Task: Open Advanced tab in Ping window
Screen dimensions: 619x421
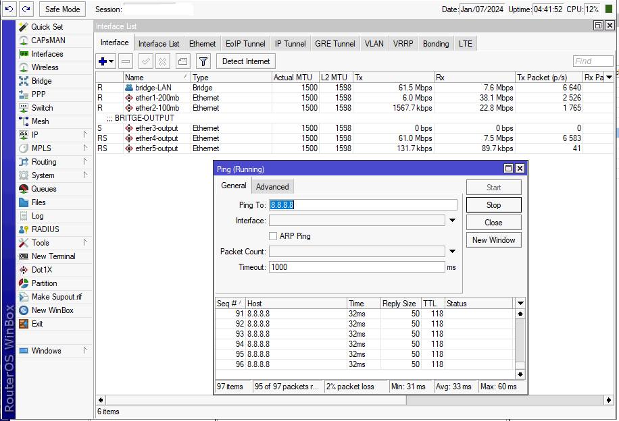Action: tap(272, 187)
